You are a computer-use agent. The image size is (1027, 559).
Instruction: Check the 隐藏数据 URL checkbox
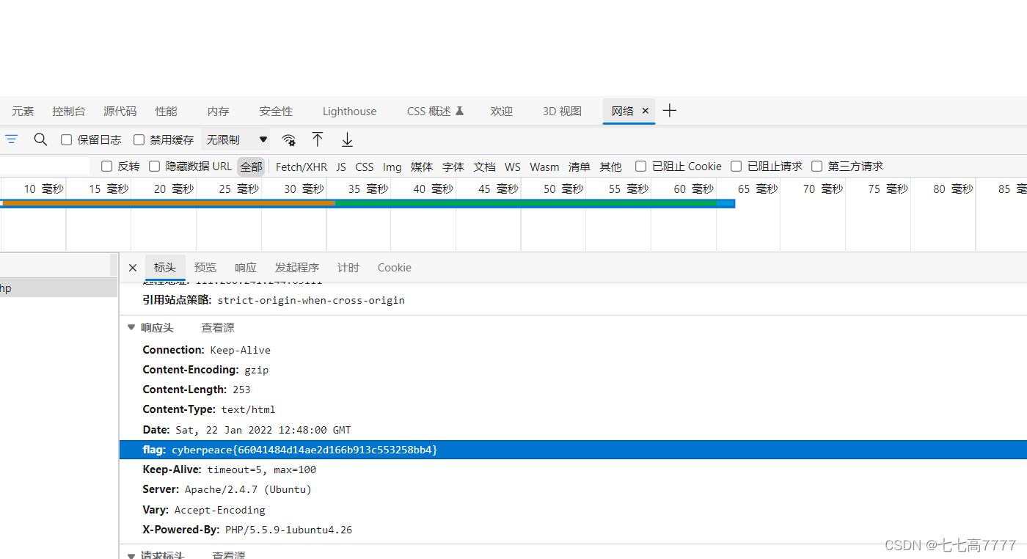click(x=154, y=167)
